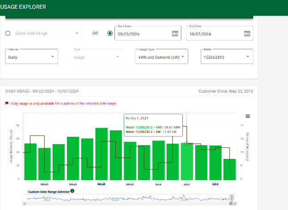Click the 'Fri Oct 4, 2024' tooltip date
The width and height of the screenshot is (288, 210).
pos(137,118)
